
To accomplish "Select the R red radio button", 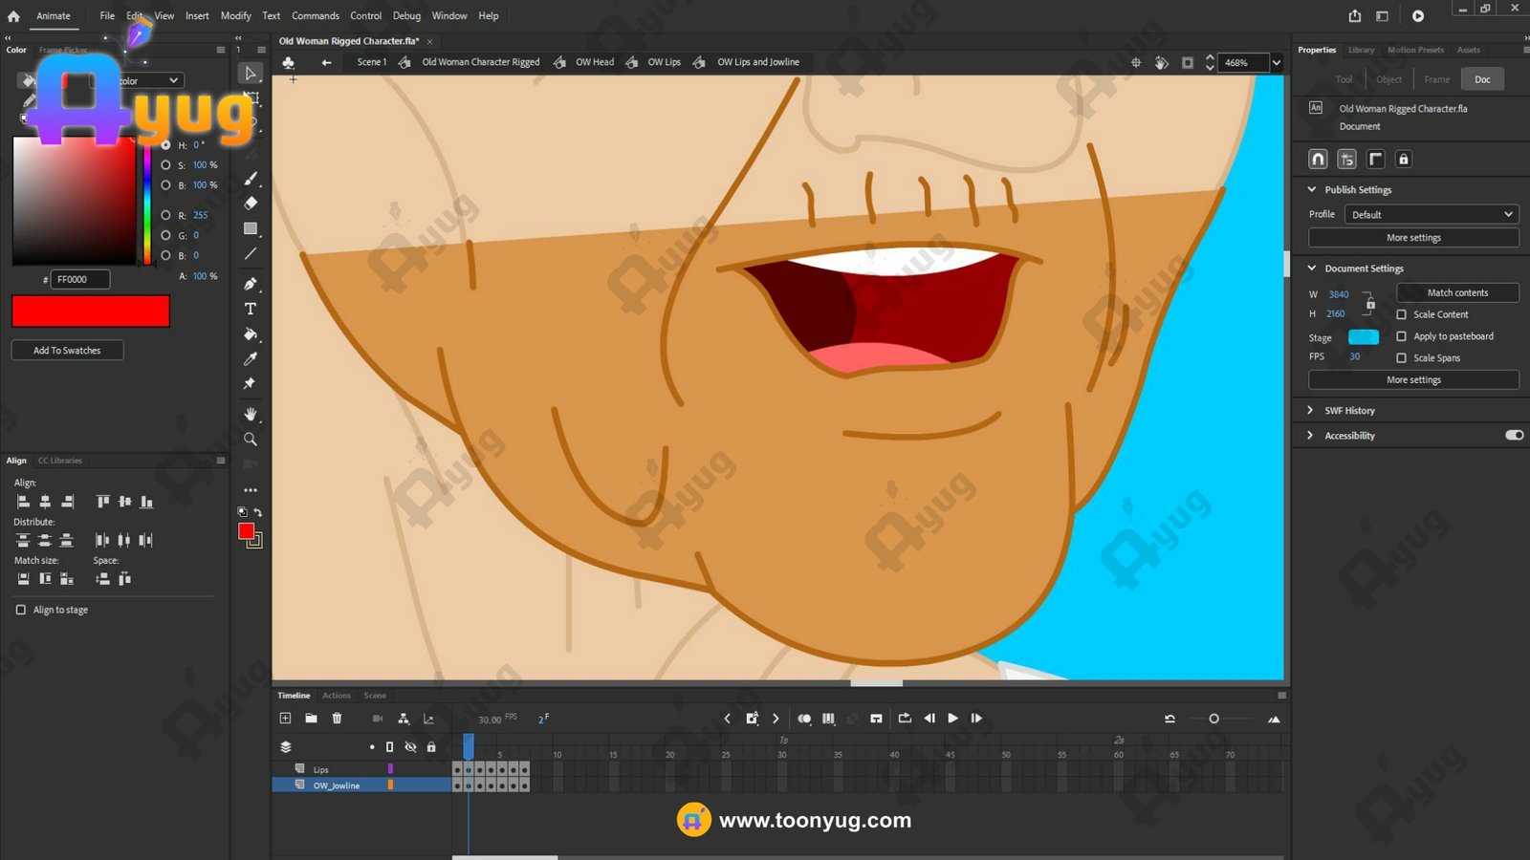I will [x=165, y=215].
